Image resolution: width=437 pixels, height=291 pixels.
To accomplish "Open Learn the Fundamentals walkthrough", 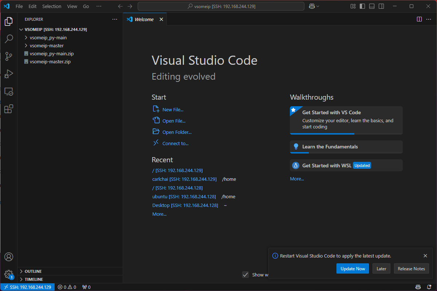I will pyautogui.click(x=346, y=147).
